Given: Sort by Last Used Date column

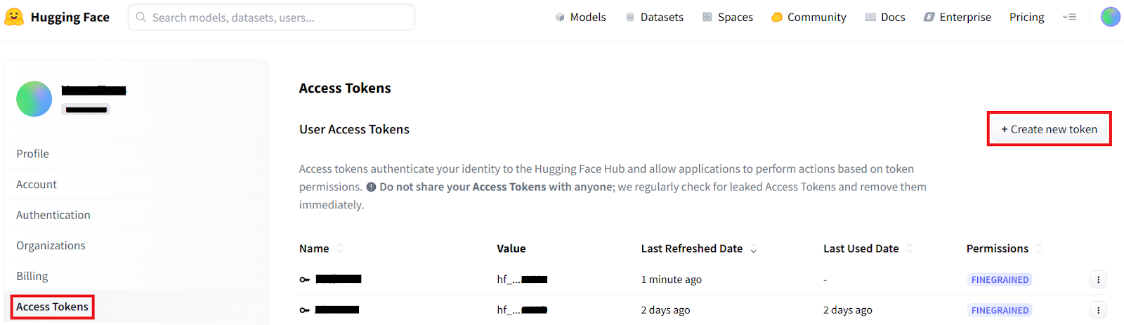Looking at the screenshot, I should click(909, 248).
